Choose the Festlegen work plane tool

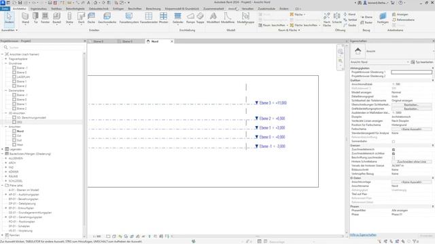[x=383, y=18]
